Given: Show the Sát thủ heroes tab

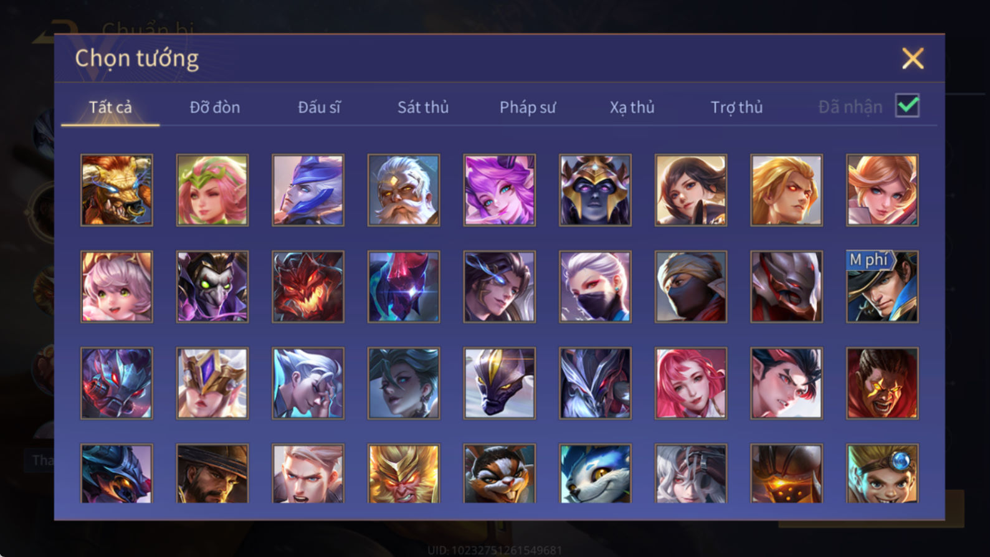Looking at the screenshot, I should click(423, 107).
